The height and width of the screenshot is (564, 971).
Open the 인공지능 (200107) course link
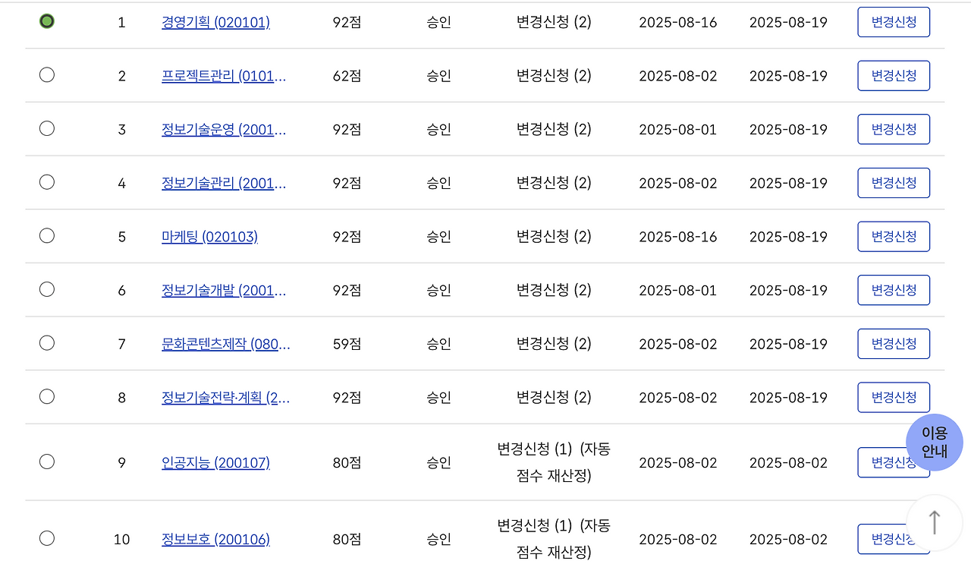(x=215, y=462)
